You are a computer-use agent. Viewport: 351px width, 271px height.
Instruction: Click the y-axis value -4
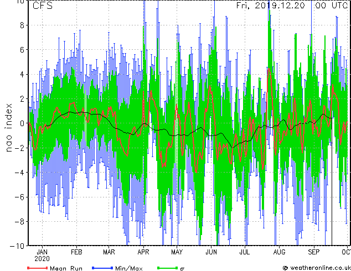click(19, 173)
